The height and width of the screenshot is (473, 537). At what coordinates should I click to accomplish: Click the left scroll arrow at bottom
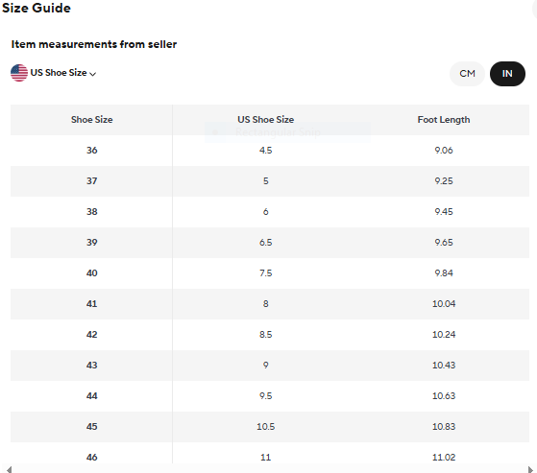click(9, 469)
